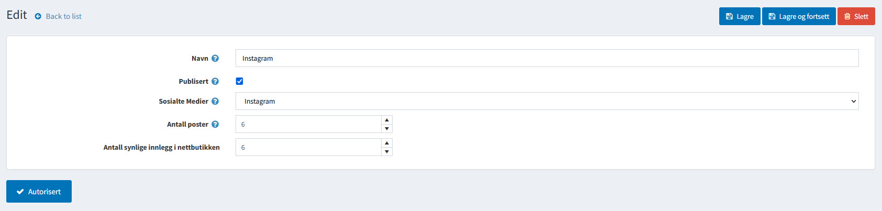Image resolution: width=882 pixels, height=211 pixels.
Task: Click the help icon next to Navn
Action: pyautogui.click(x=215, y=59)
